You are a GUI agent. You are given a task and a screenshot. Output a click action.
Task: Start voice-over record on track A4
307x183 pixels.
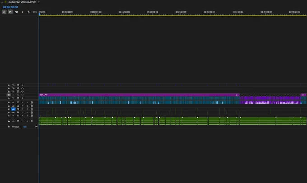32,112
